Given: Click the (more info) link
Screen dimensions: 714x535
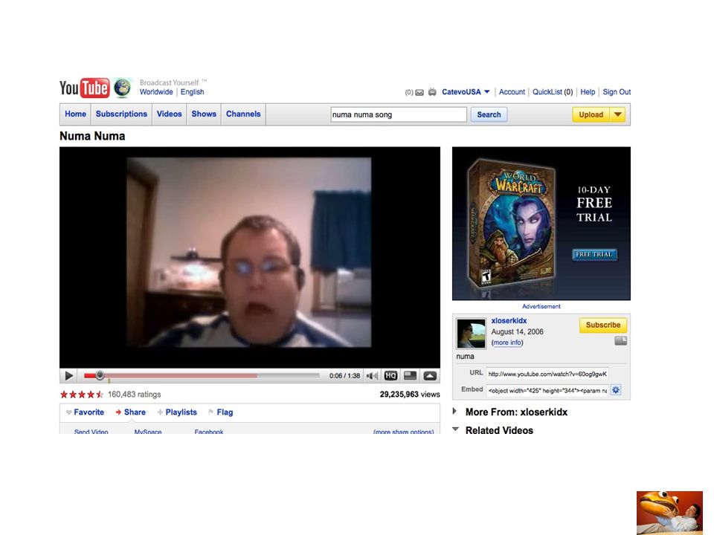Looking at the screenshot, I should (x=507, y=343).
